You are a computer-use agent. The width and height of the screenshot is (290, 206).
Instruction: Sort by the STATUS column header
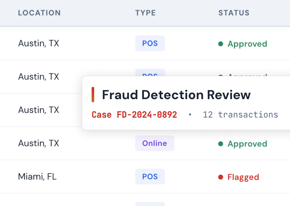tap(234, 13)
